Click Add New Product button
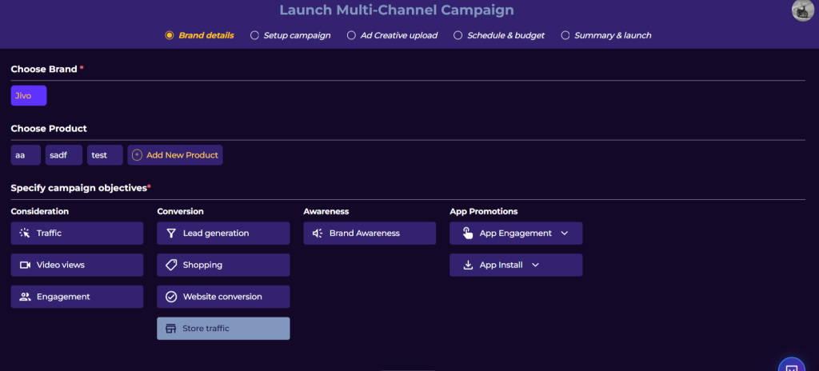This screenshot has width=819, height=371. click(x=176, y=155)
